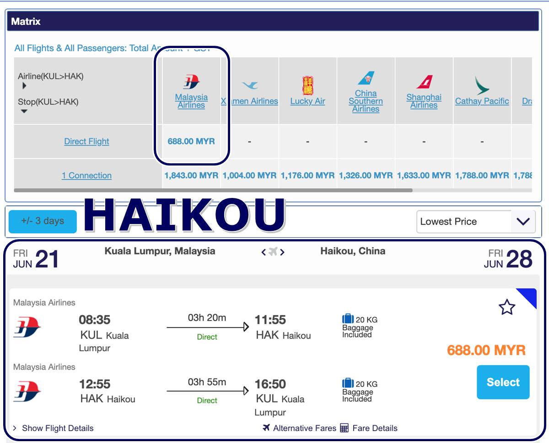Click the 11:55 arrival time
The width and height of the screenshot is (549, 443).
point(271,320)
